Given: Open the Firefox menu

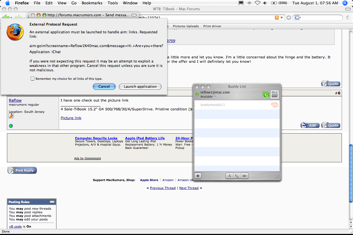Looking at the screenshot, I should (22, 3).
